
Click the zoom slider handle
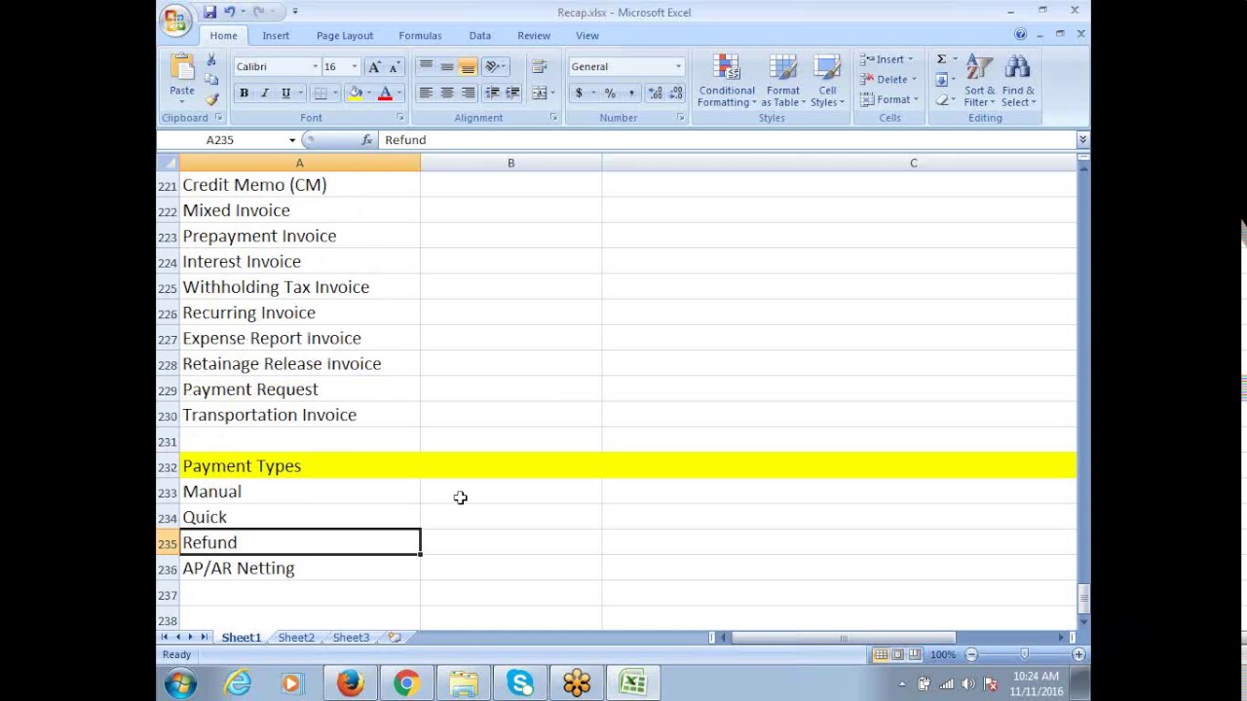[1024, 654]
